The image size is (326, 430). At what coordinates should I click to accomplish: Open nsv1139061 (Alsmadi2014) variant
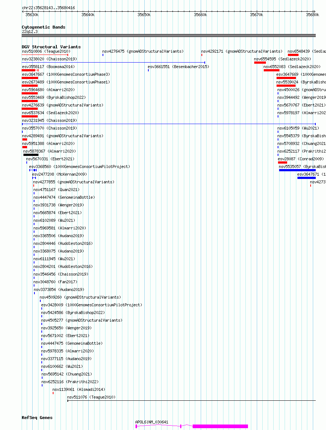click(79, 389)
